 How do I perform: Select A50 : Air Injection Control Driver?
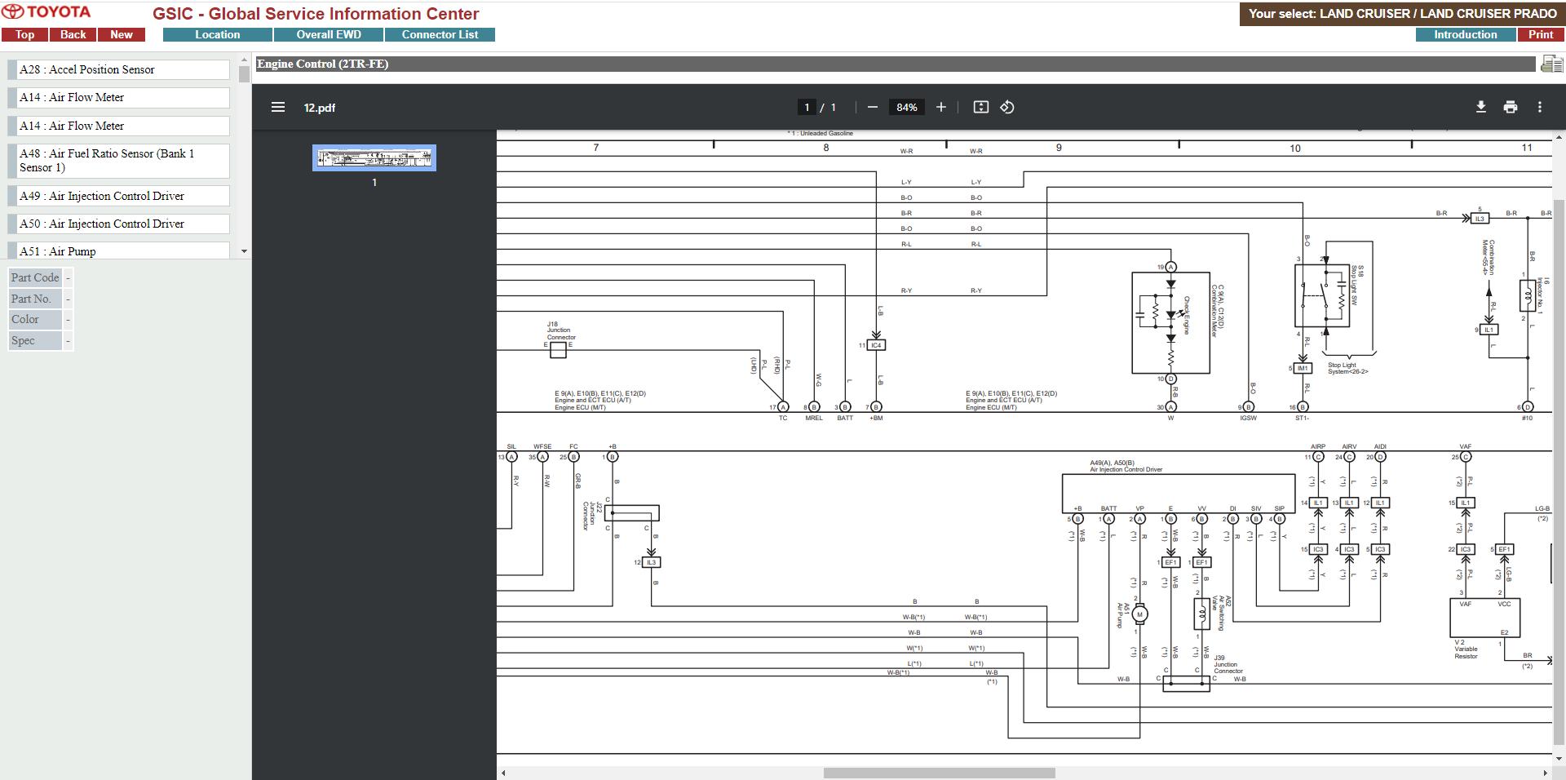[x=119, y=224]
